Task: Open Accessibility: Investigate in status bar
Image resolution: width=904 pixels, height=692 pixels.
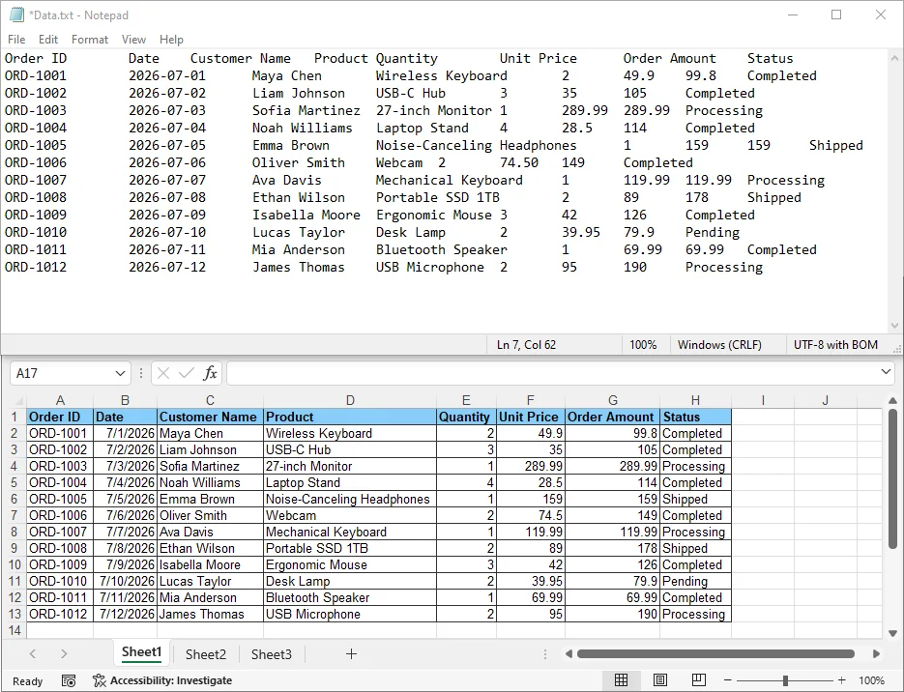Action: click(162, 681)
